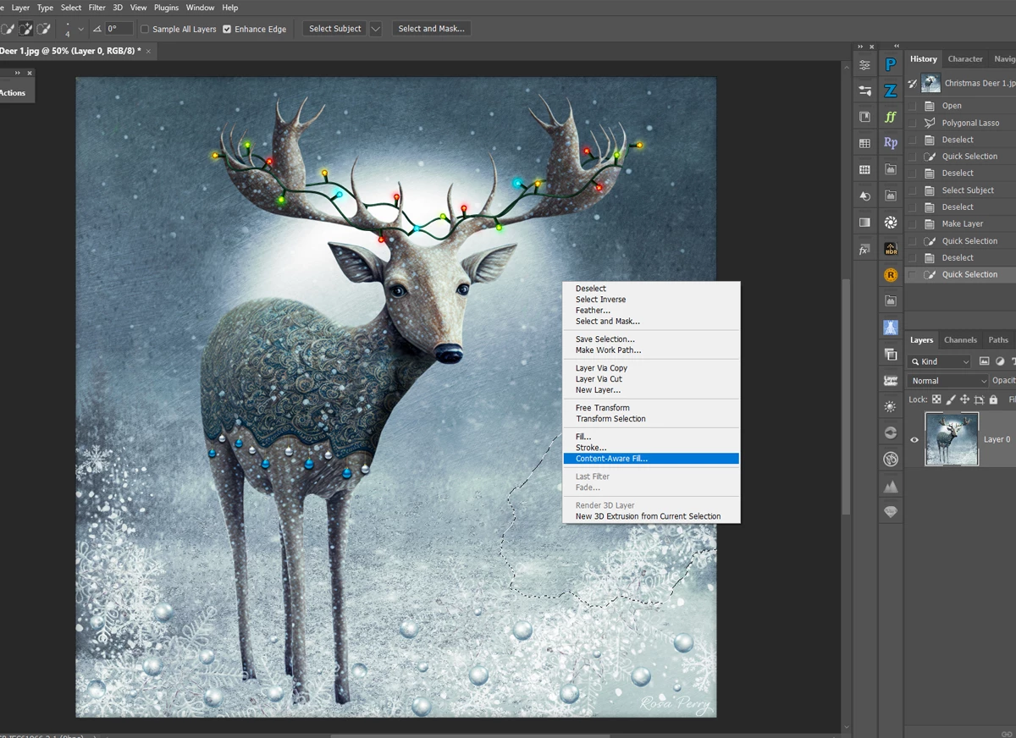
Task: Select the last Quick Selection history state
Action: click(960, 274)
